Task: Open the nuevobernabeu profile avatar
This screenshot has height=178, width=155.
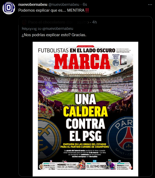Action: click(x=9, y=8)
